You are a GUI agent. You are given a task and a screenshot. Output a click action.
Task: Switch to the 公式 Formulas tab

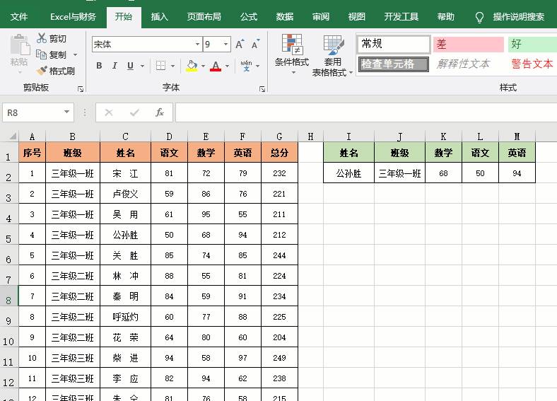pyautogui.click(x=248, y=17)
